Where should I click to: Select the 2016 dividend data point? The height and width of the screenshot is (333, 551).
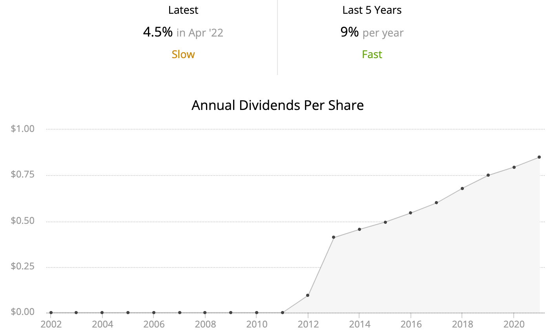411,213
